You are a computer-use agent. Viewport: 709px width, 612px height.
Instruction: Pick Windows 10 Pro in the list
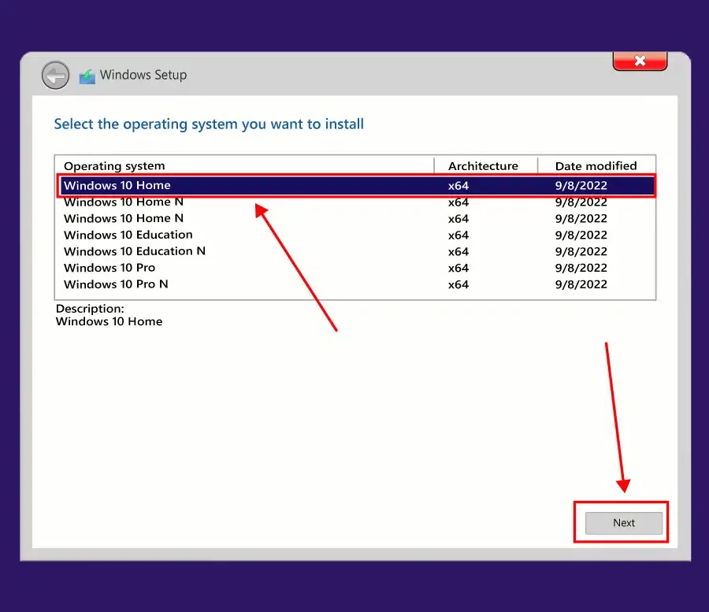click(357, 268)
